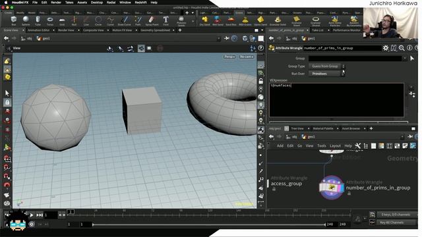422x237 pixels.
Task: Open the scene view path dropdown arrow
Action: click(218, 38)
